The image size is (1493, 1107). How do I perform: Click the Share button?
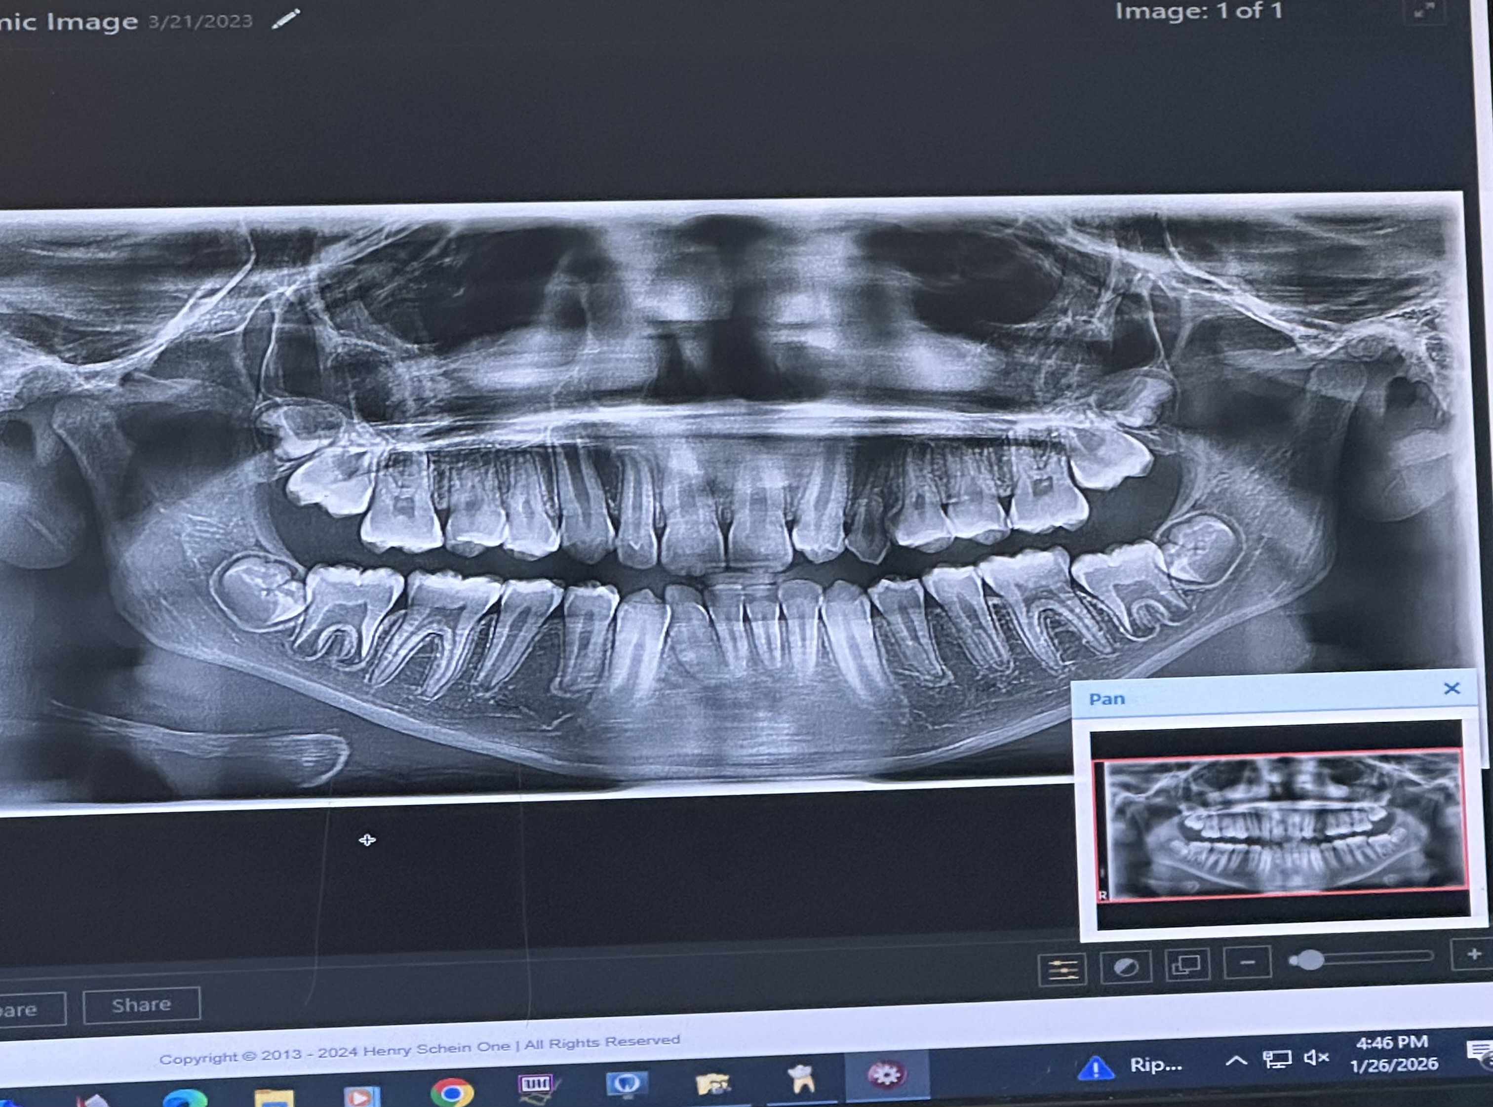click(x=141, y=1004)
